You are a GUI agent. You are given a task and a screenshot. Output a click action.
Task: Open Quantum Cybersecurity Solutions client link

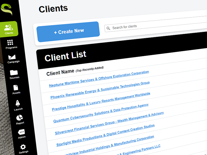tap(101, 113)
